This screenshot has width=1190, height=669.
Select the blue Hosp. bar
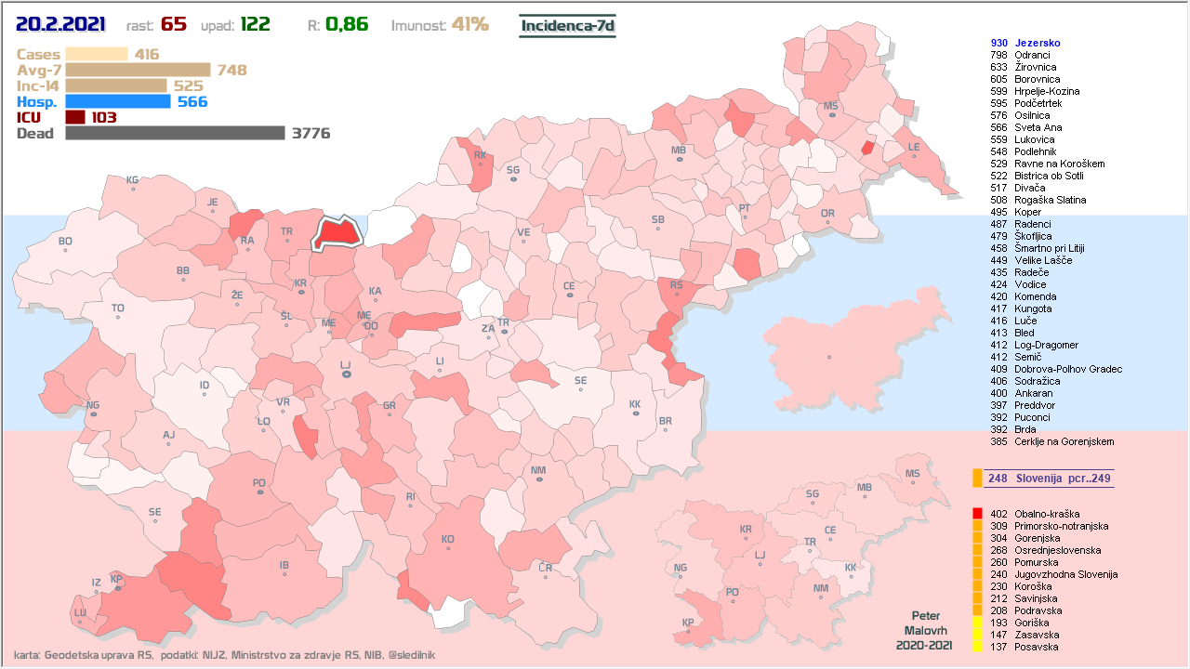(x=118, y=101)
